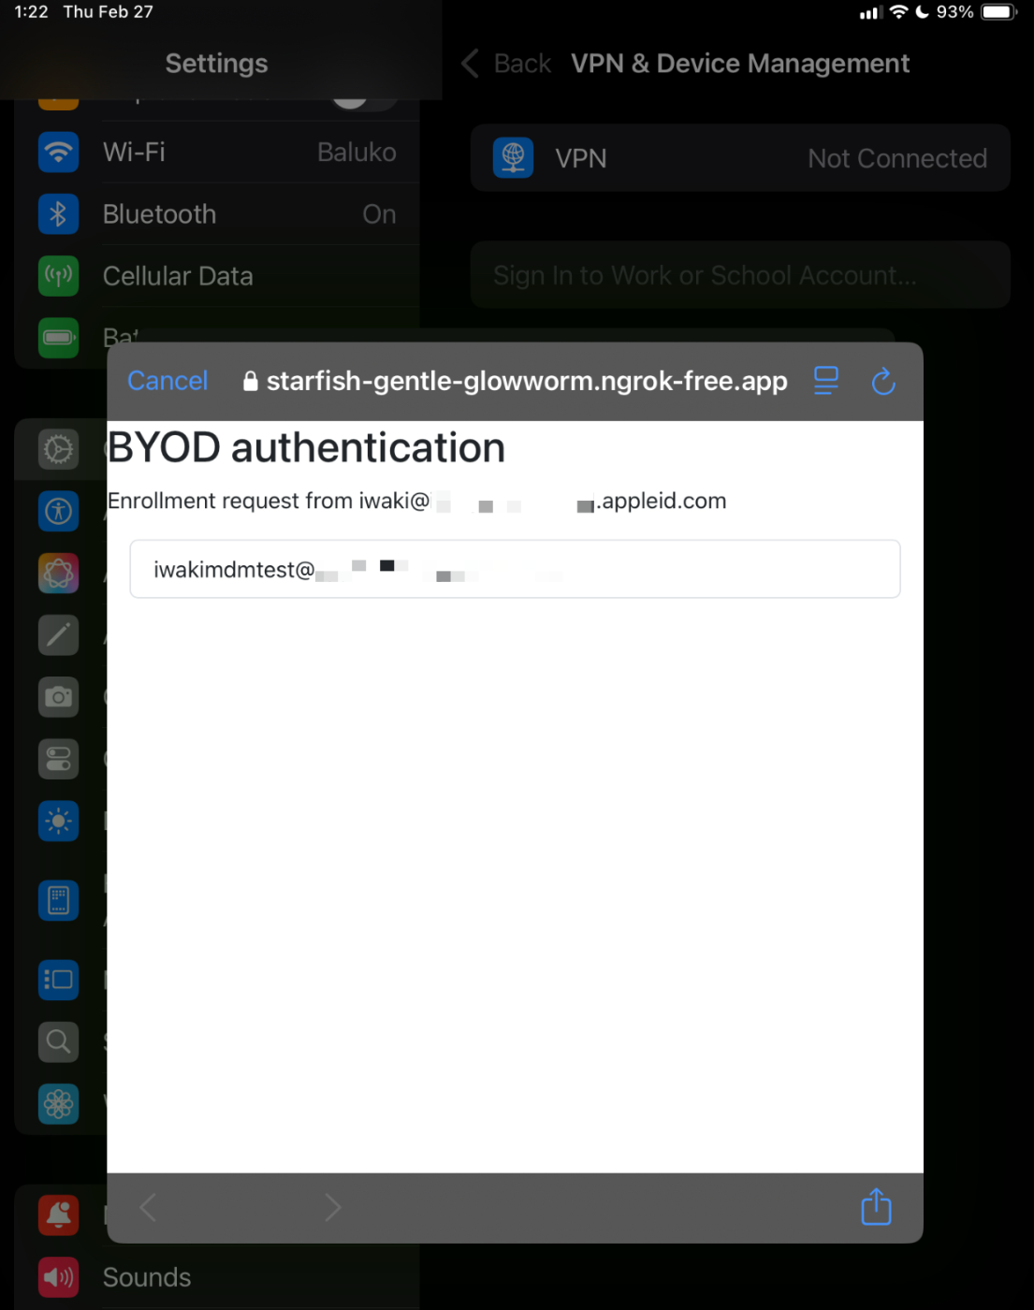Tap the Baluko Wi-Fi network value

pos(357,152)
